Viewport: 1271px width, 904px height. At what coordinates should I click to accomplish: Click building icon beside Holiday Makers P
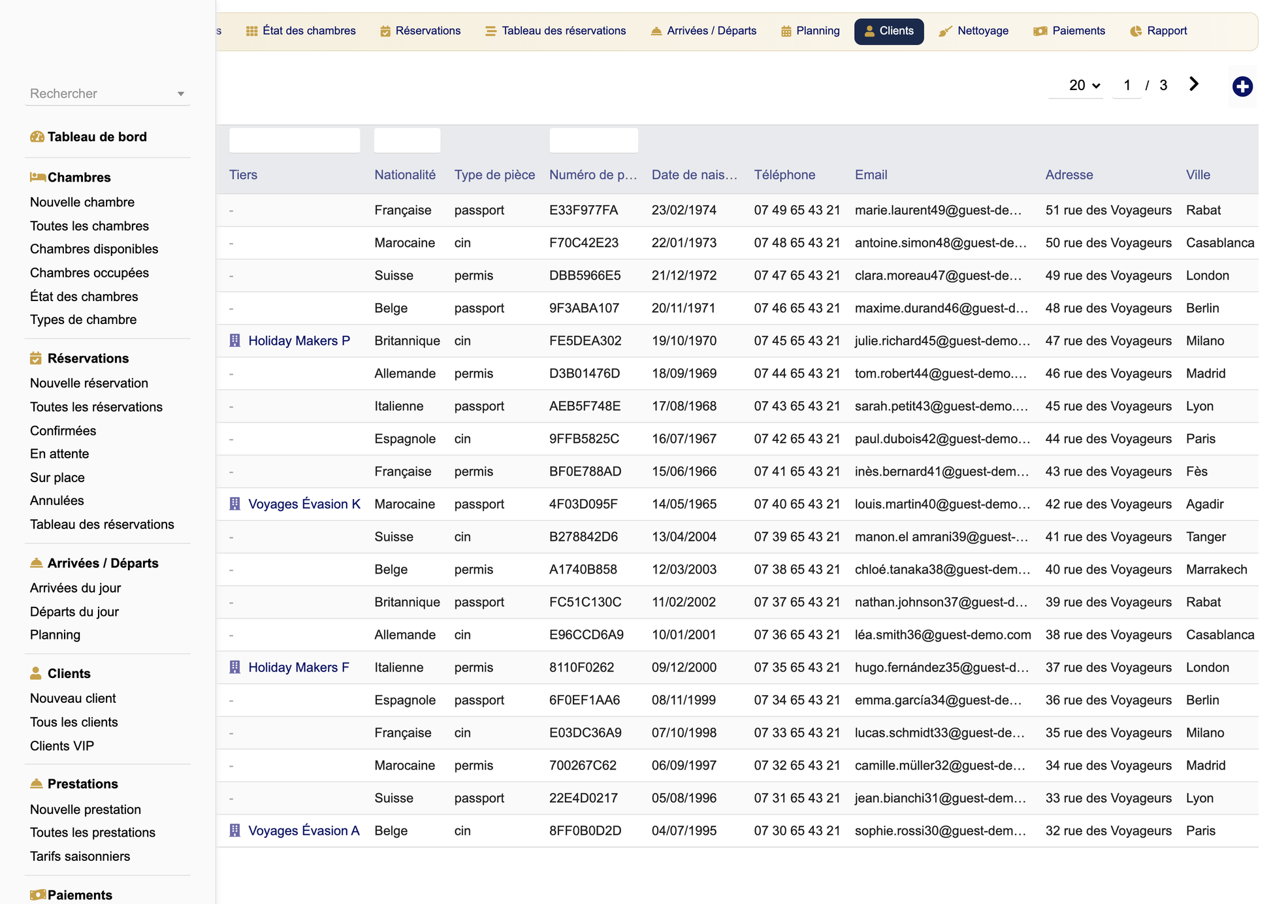(x=235, y=340)
